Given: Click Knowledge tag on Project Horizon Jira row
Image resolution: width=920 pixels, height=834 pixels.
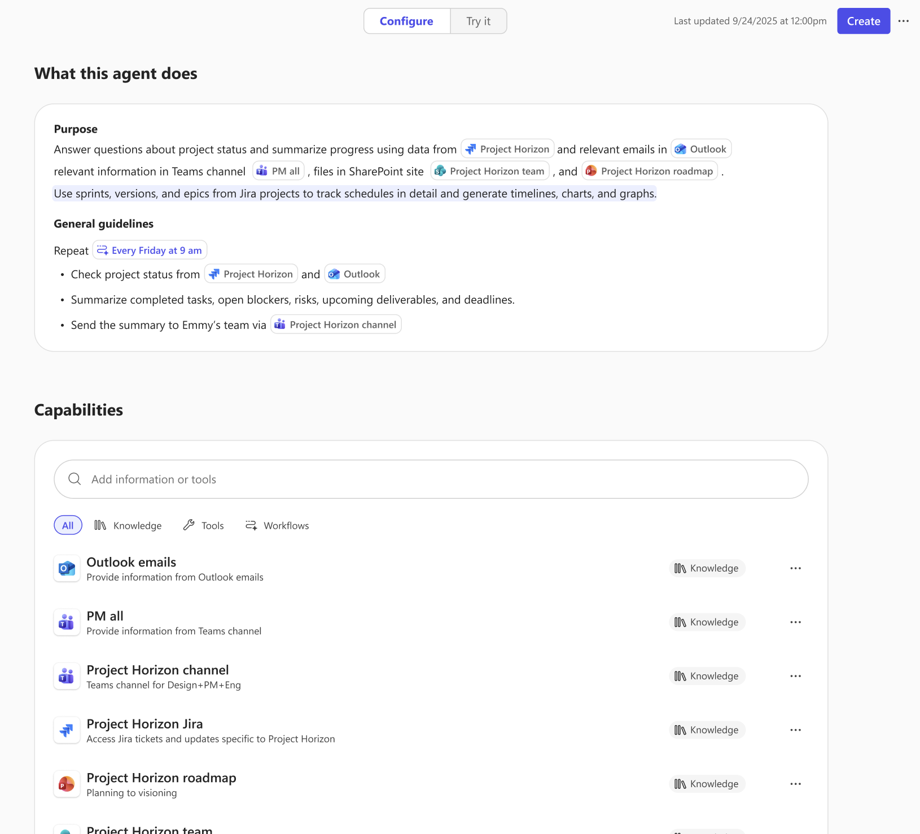Looking at the screenshot, I should coord(707,730).
